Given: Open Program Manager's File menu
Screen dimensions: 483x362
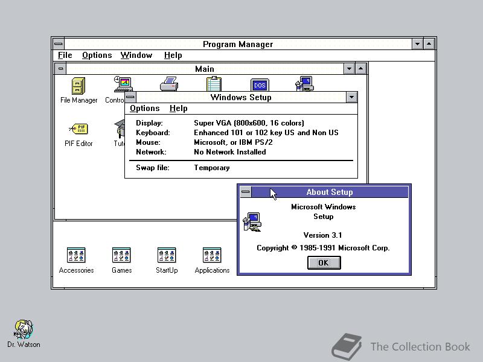Looking at the screenshot, I should 65,56.
